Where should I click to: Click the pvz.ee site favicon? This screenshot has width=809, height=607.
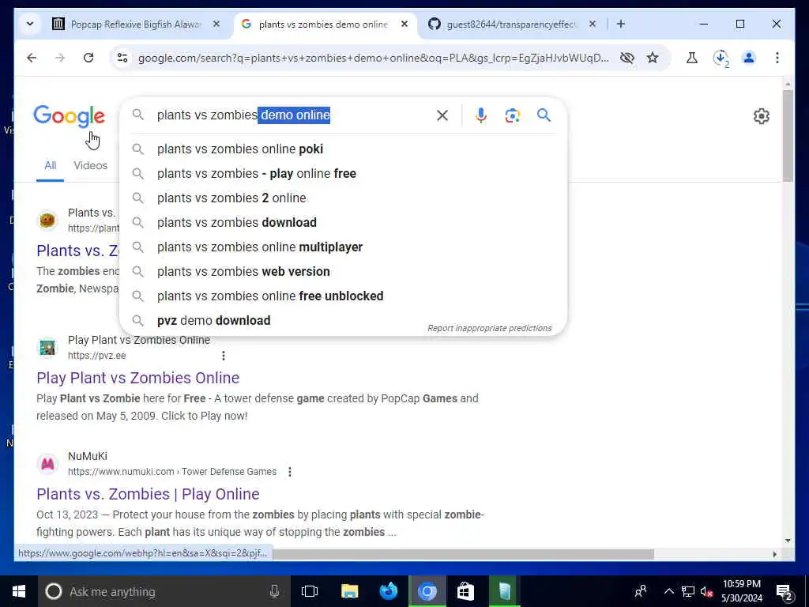pos(47,348)
